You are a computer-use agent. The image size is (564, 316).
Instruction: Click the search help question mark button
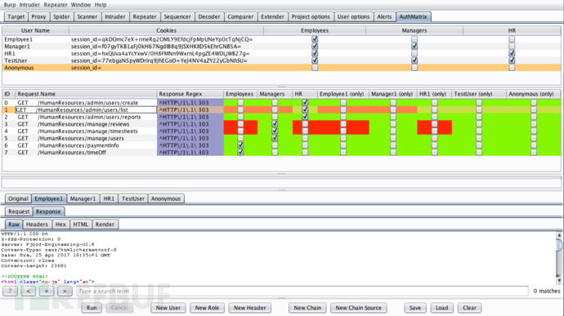(10, 292)
